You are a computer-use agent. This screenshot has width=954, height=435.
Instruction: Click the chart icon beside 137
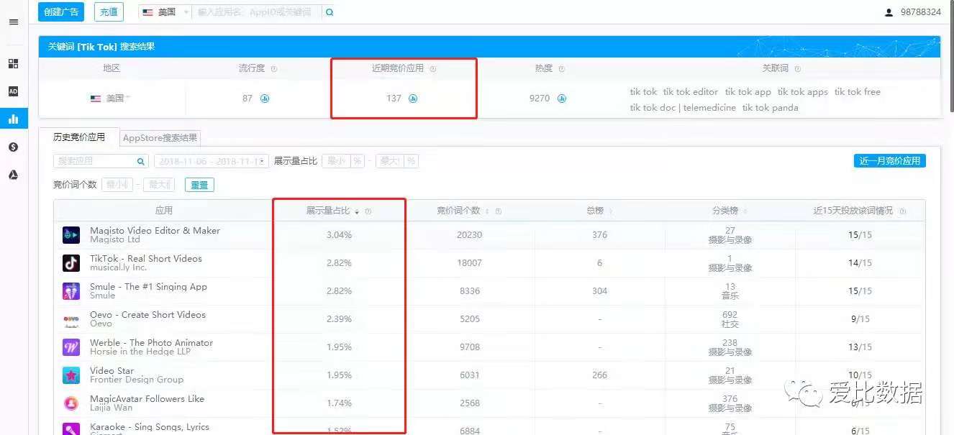click(x=413, y=99)
